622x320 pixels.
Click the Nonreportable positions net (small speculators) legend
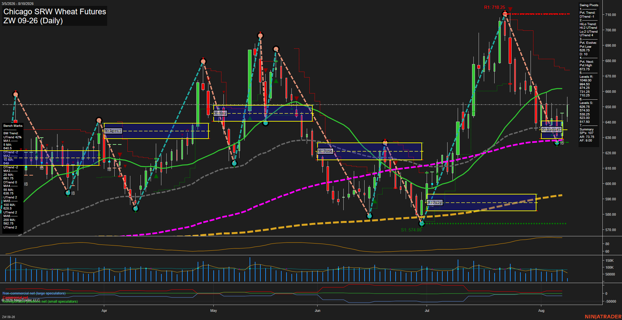click(40, 301)
